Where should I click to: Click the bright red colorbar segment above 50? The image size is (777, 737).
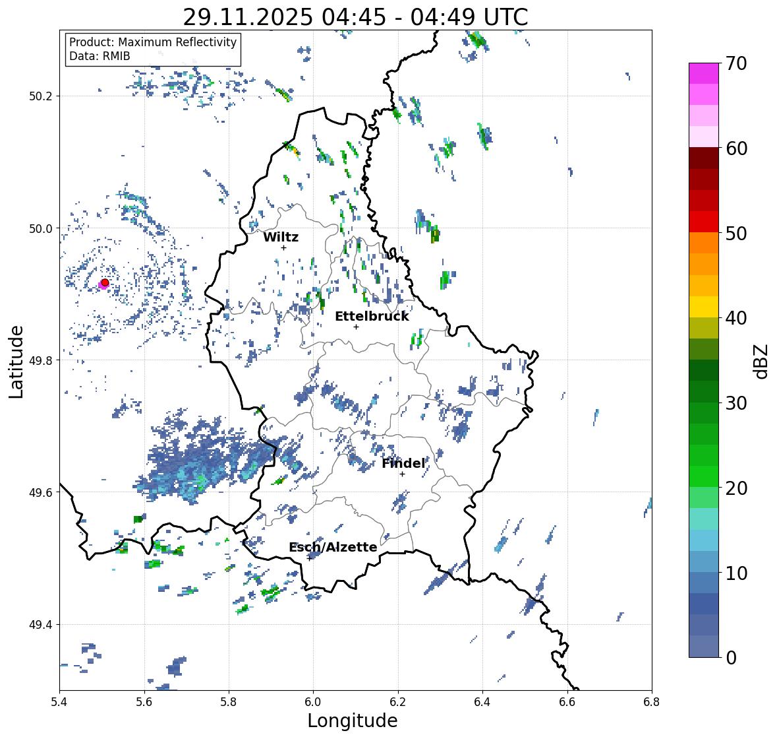(x=704, y=222)
